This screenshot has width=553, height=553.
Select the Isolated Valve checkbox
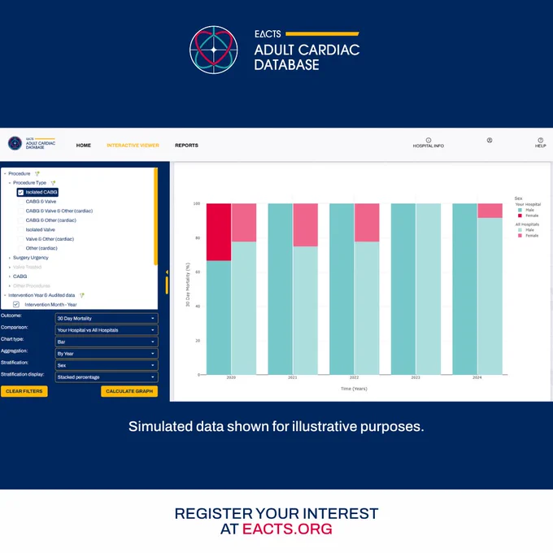(x=21, y=229)
